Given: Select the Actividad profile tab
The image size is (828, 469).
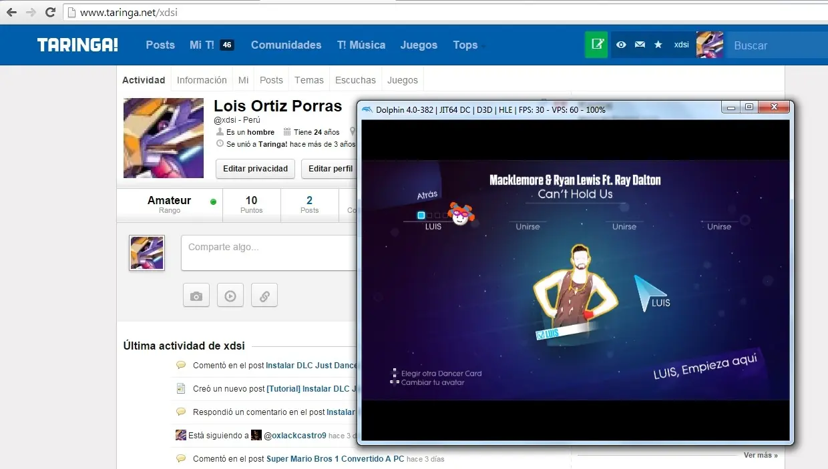Looking at the screenshot, I should point(144,80).
